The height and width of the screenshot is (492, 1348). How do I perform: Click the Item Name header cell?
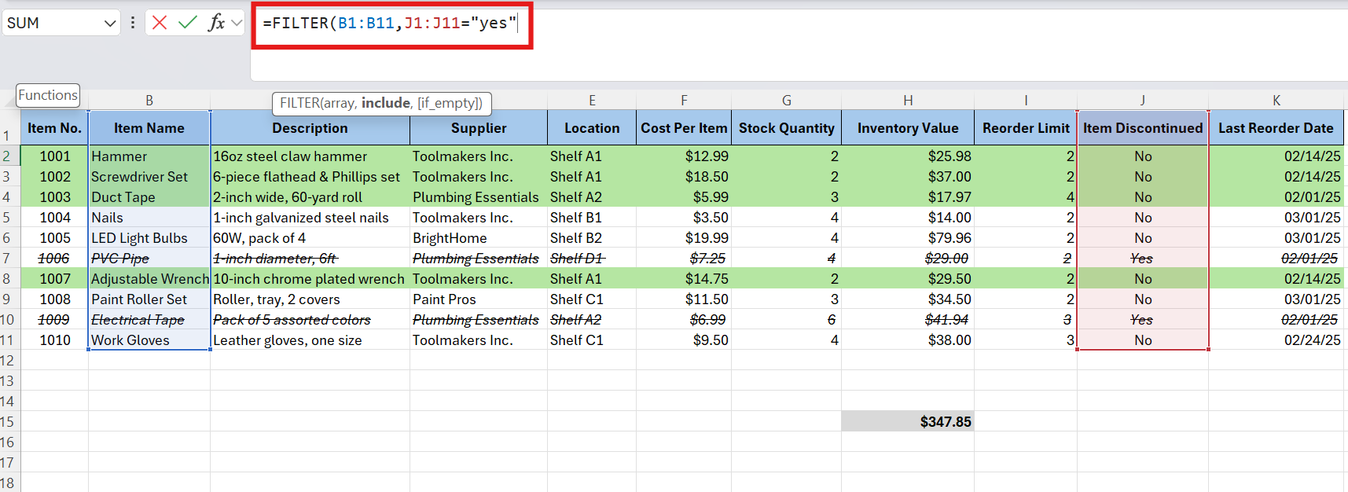(149, 128)
